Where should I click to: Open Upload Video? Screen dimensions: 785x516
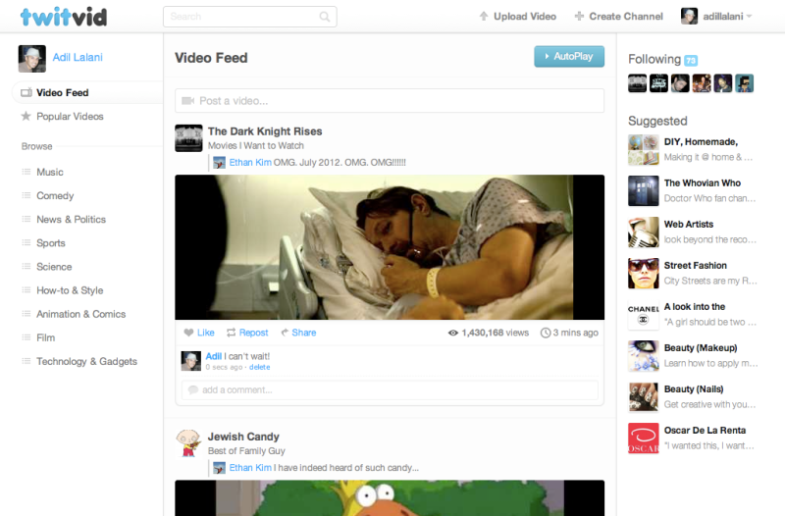[x=518, y=17]
